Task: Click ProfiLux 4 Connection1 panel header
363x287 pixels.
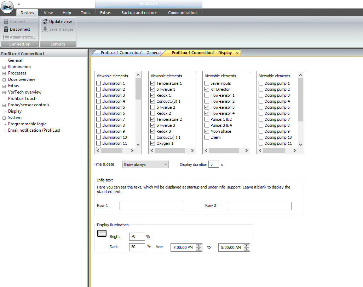Action: click(x=44, y=54)
